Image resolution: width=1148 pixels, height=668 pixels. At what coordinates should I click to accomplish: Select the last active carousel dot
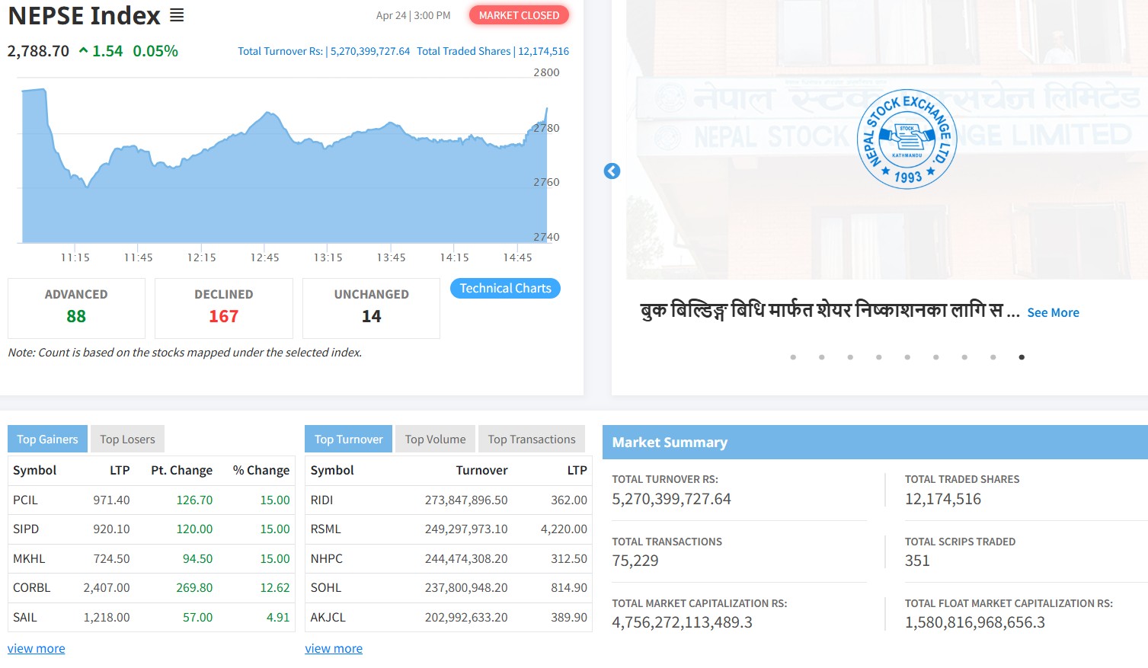click(x=1022, y=357)
